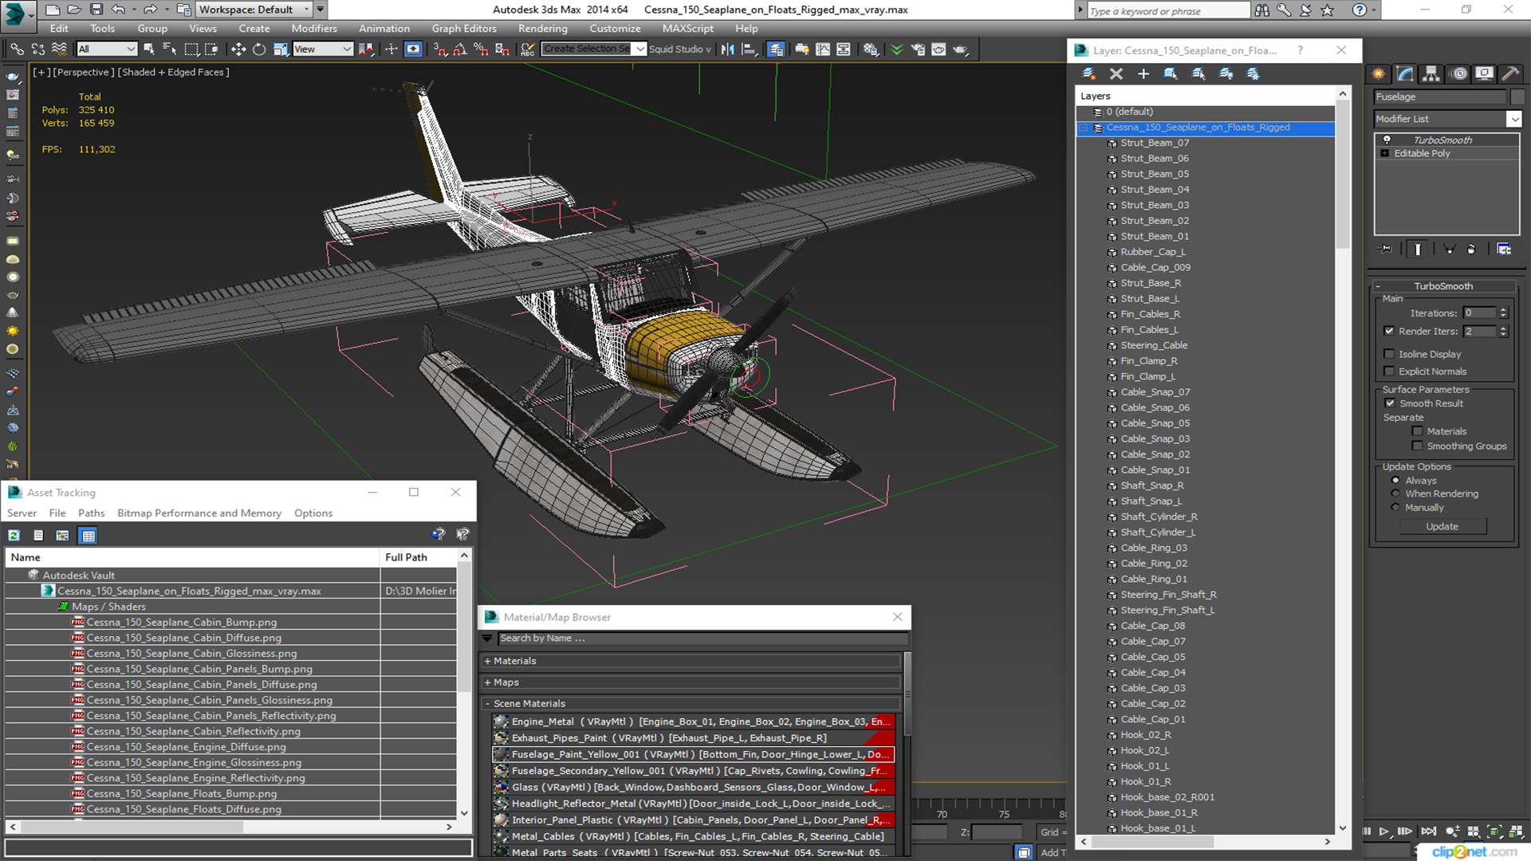Open the Rendering menu

542,28
